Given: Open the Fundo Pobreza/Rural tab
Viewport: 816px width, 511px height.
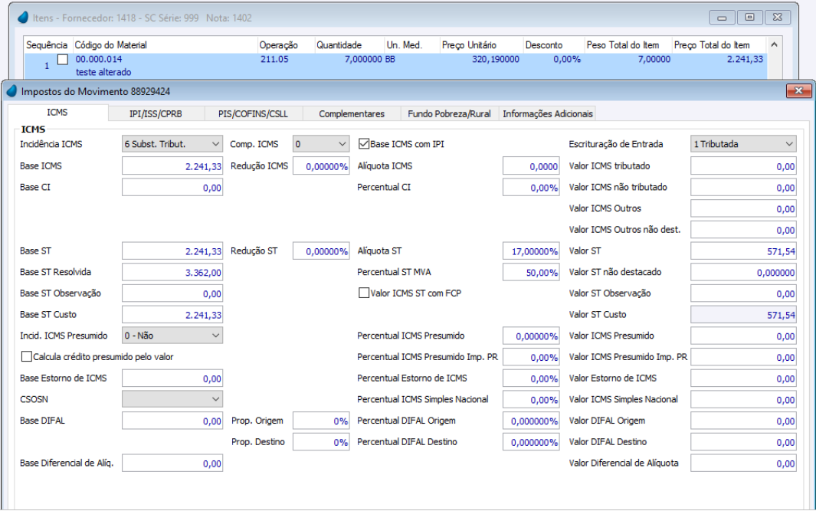Looking at the screenshot, I should pos(449,113).
